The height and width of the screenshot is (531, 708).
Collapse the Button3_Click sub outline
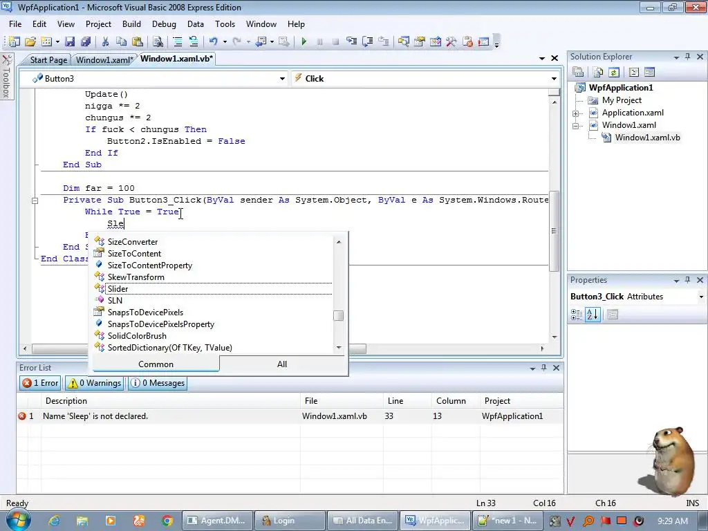click(35, 201)
